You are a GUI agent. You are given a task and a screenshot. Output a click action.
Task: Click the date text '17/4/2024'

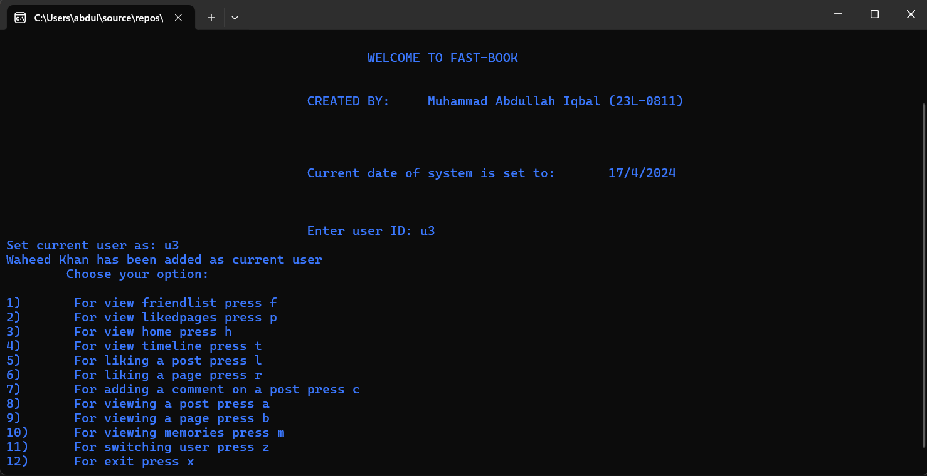click(x=642, y=173)
